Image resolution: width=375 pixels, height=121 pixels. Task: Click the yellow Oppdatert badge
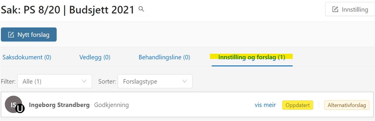coord(298,105)
